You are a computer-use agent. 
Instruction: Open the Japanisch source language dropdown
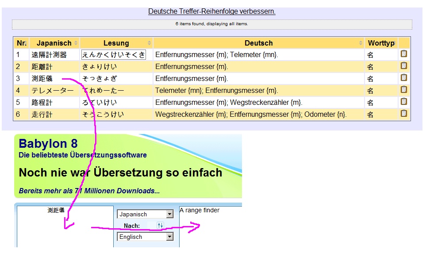coord(146,214)
